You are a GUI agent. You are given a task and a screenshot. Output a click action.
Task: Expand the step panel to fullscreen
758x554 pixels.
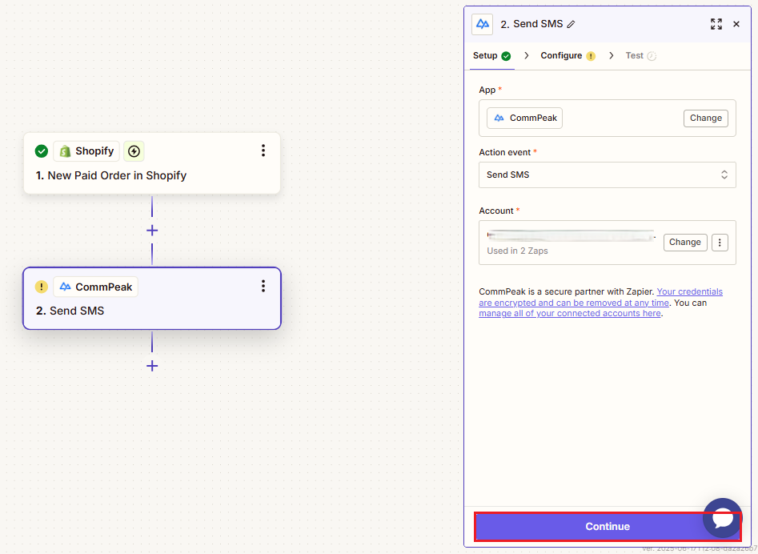click(716, 24)
